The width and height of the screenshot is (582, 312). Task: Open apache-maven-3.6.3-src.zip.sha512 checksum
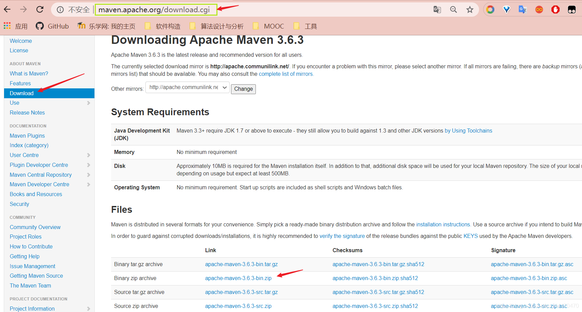point(375,306)
